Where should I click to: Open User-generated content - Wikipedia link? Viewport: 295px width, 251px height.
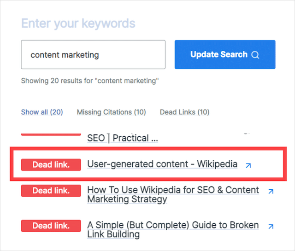(162, 164)
